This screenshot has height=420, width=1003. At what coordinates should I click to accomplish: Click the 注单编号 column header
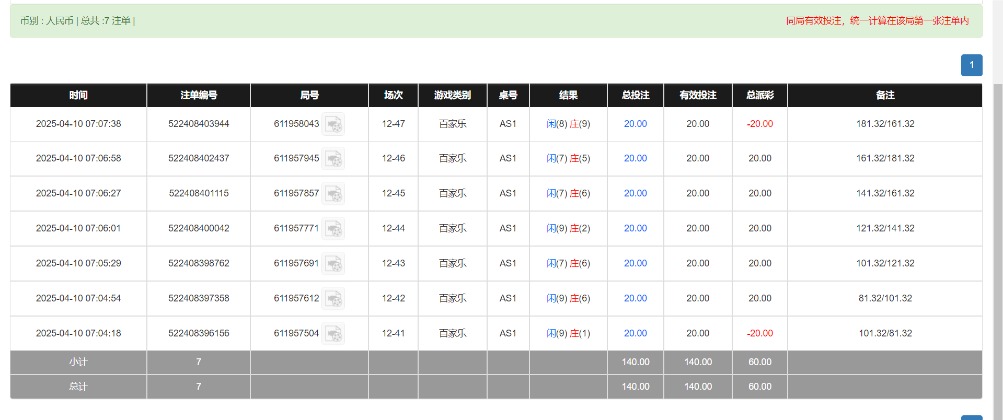pos(199,95)
